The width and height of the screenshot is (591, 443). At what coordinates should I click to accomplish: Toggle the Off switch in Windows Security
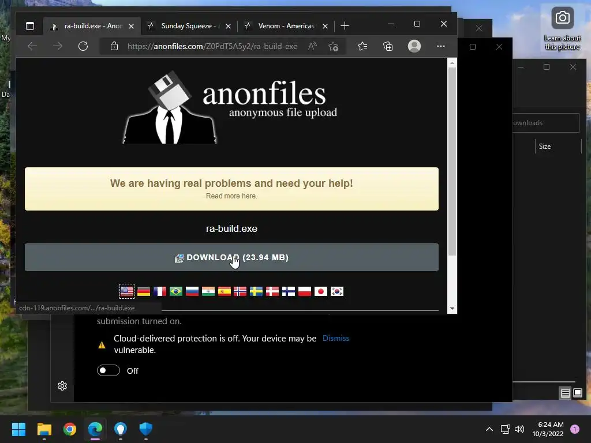point(108,371)
